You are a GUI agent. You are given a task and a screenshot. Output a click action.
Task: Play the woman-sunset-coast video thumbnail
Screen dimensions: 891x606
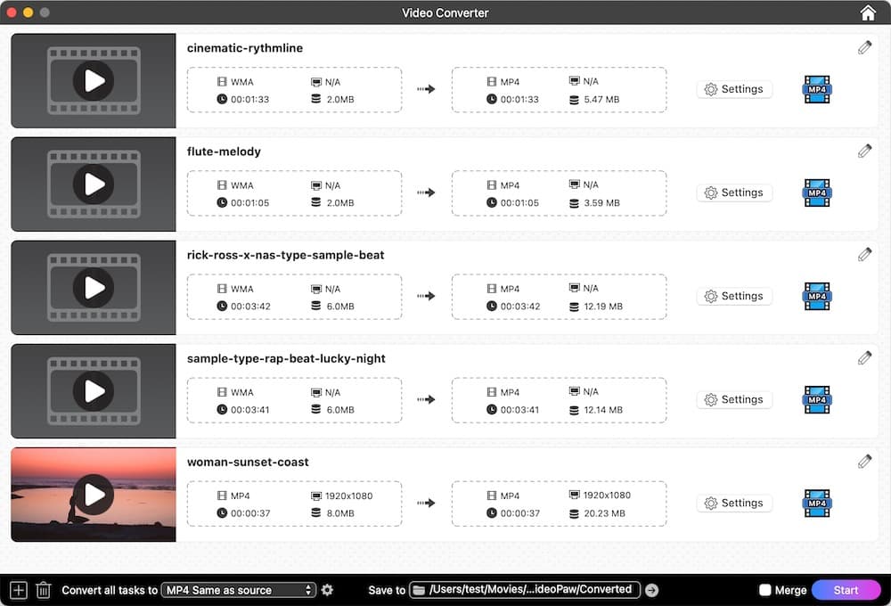(94, 494)
